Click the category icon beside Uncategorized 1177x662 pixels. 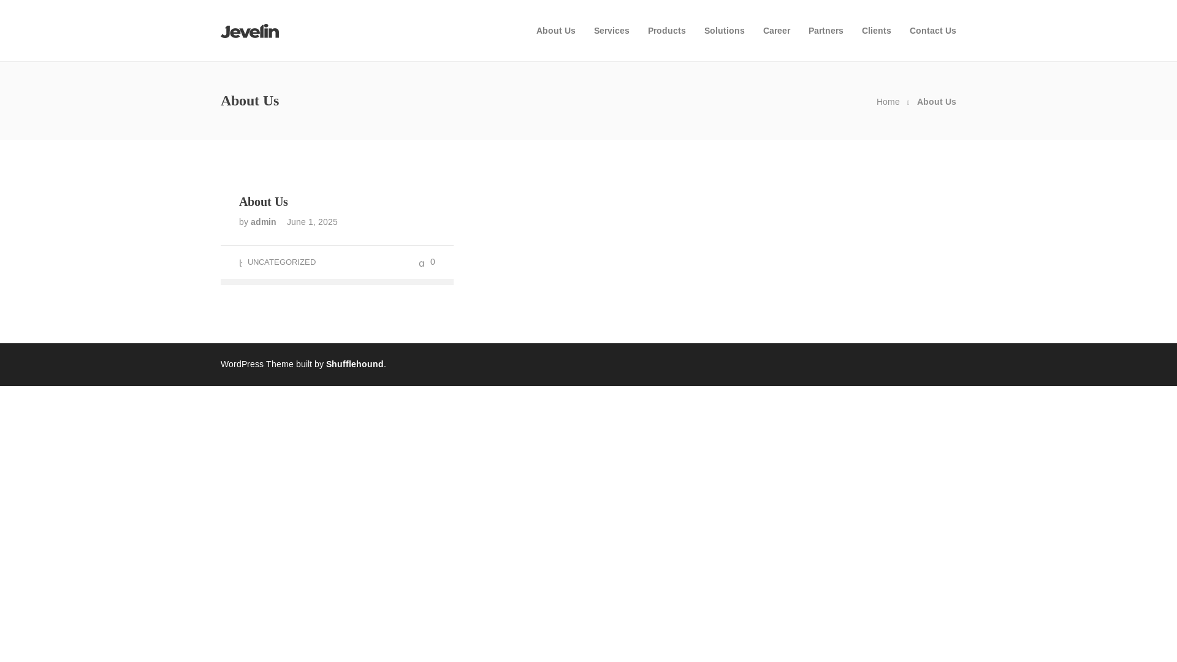(x=241, y=263)
